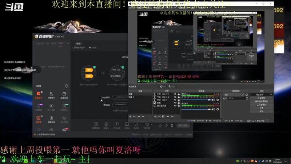Screen dimensions: 291x164
Task: Select the third scene tab in 直播伴侣
Action: [53, 43]
